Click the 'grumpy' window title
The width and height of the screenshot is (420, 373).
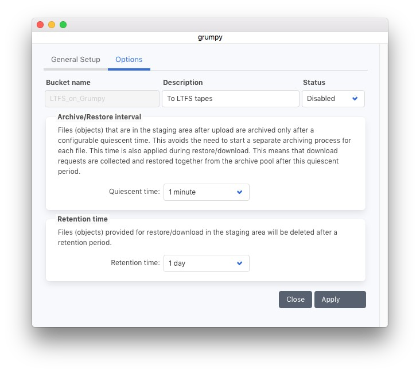[209, 37]
